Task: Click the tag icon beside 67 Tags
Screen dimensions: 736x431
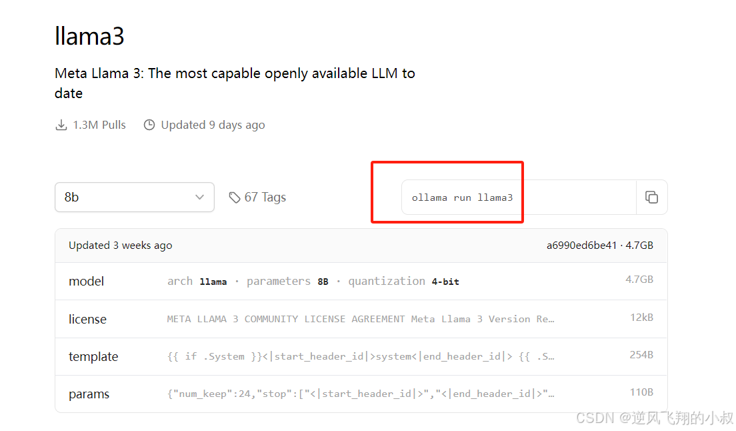Action: click(234, 197)
